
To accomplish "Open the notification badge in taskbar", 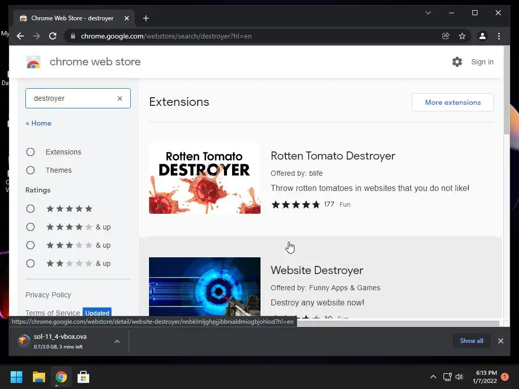I will tap(505, 377).
